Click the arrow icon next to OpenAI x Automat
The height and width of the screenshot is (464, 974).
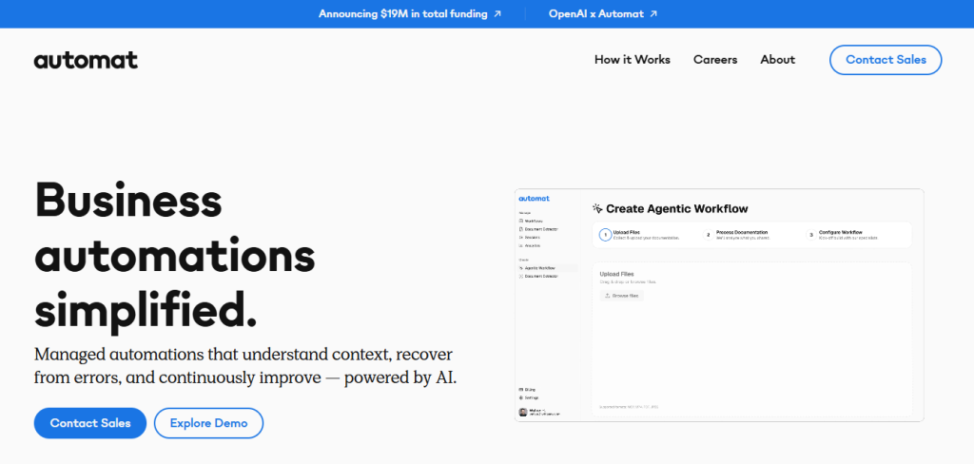pyautogui.click(x=653, y=14)
